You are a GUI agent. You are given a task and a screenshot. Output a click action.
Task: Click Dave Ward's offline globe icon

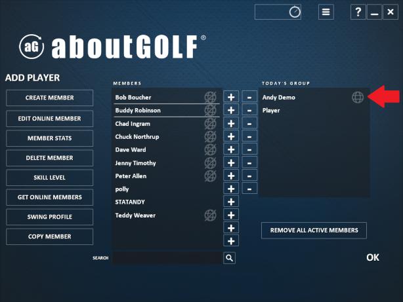click(210, 149)
